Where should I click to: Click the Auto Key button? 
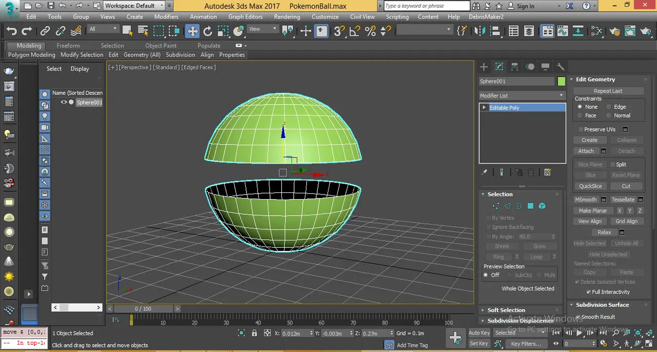[479, 333]
